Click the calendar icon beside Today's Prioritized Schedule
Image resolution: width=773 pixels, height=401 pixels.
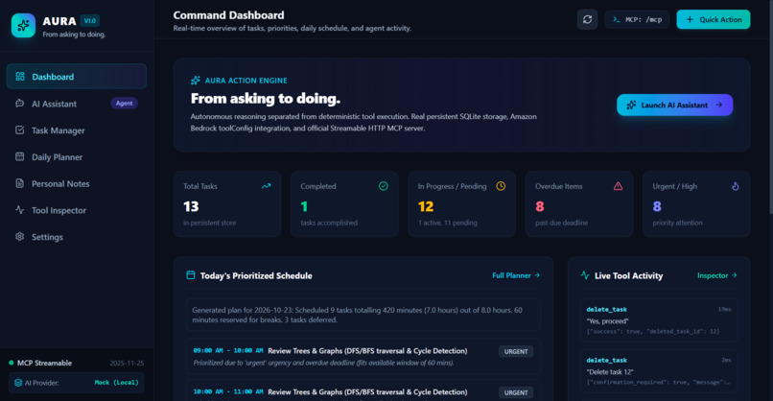click(x=190, y=275)
